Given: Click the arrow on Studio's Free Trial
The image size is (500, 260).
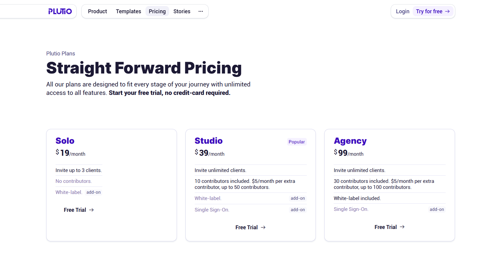Looking at the screenshot, I should point(262,227).
